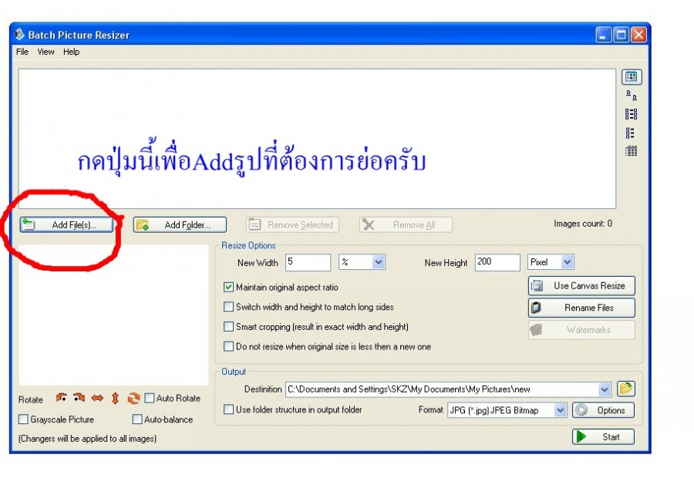Close the Batch Picture Resizer window

[x=638, y=35]
